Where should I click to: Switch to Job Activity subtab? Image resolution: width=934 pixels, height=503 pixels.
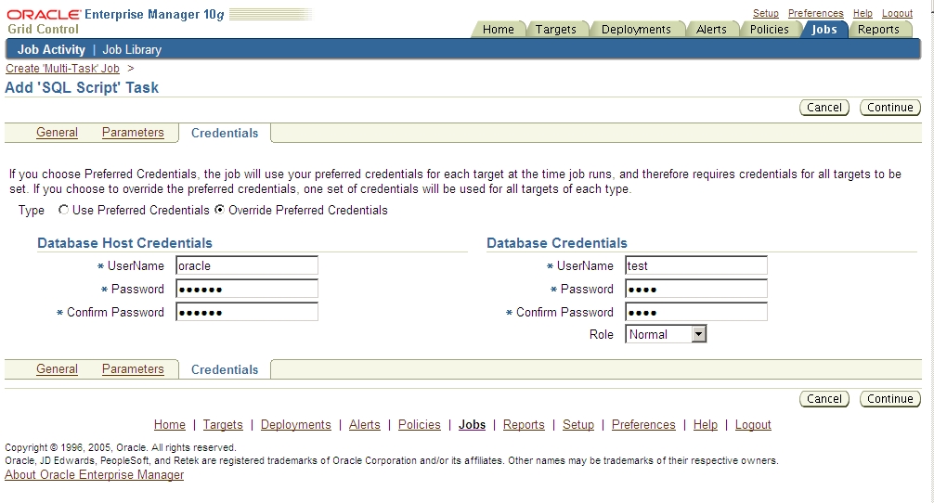pos(51,49)
